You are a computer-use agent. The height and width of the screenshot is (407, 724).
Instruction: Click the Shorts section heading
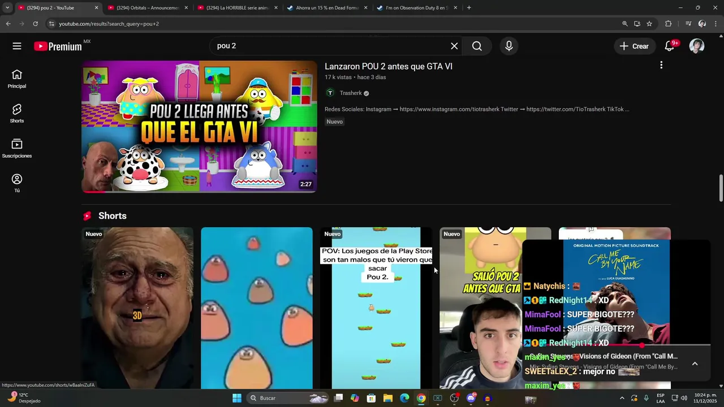click(113, 216)
